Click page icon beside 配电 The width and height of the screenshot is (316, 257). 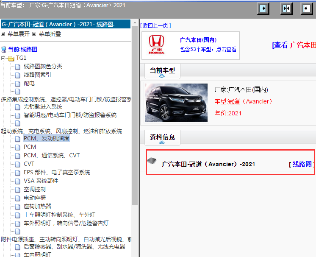[18, 84]
